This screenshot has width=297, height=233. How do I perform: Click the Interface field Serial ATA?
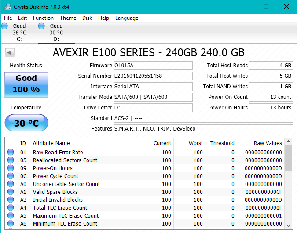(153, 87)
